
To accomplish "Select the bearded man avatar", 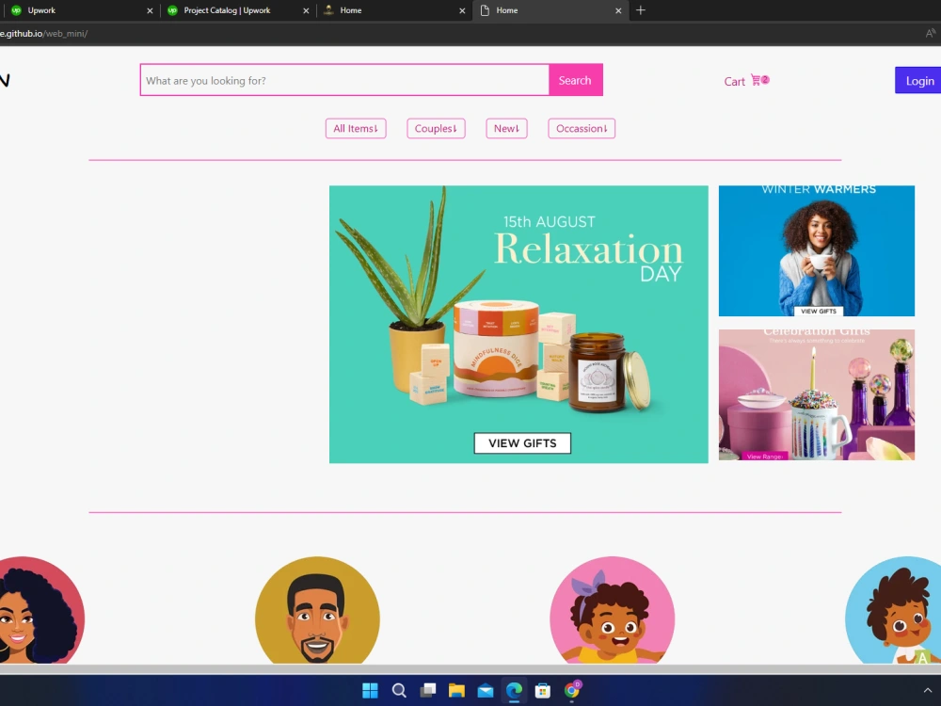I will (317, 610).
